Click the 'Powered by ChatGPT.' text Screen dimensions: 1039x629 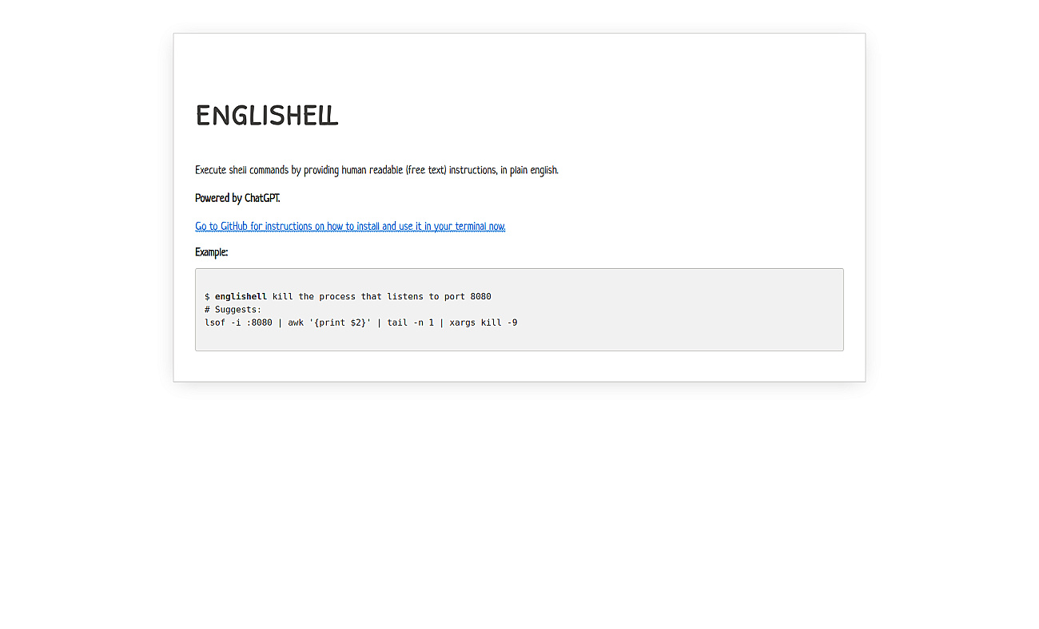pos(237,199)
